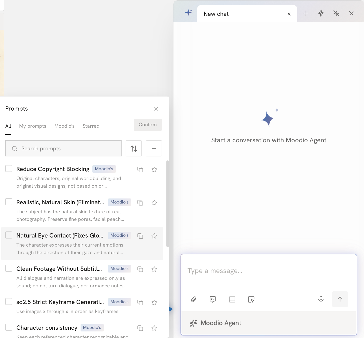Copy the Clean Footage Without Subtitles prompt
Screen dimensions: 364x338
pyautogui.click(x=140, y=269)
